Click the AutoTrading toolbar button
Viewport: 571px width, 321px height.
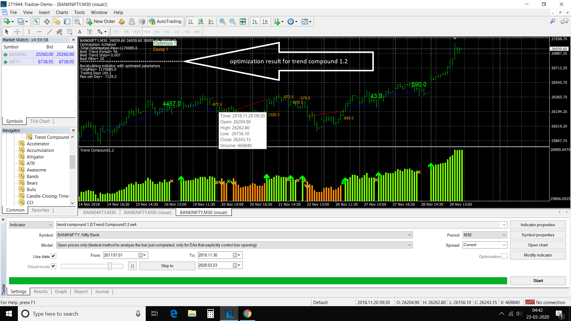pyautogui.click(x=165, y=21)
